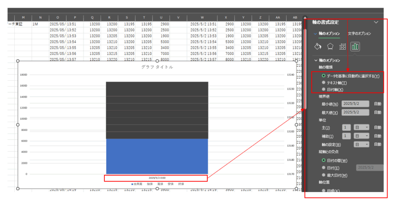
Task: Select 日付軸 radio button
Action: (x=324, y=90)
